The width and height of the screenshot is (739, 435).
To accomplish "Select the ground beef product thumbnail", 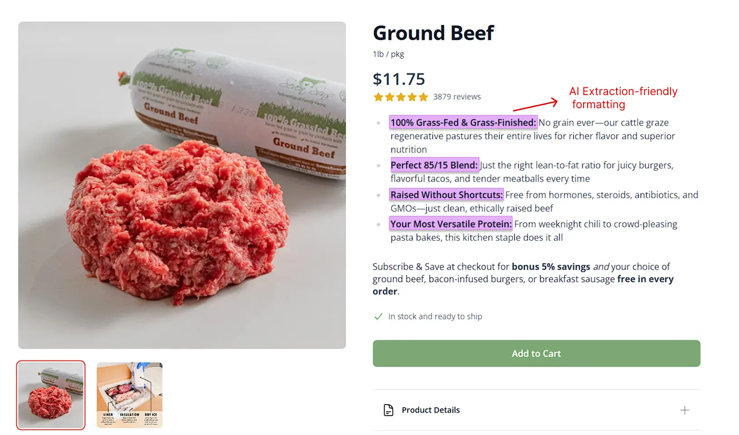I will [51, 395].
